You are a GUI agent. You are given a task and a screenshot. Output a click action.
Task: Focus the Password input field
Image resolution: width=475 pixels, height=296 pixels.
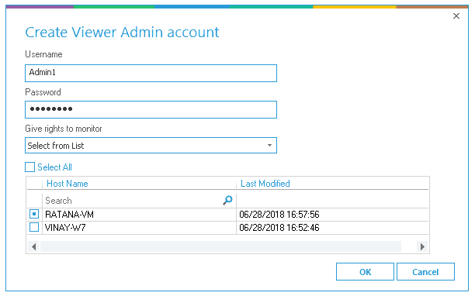click(151, 109)
